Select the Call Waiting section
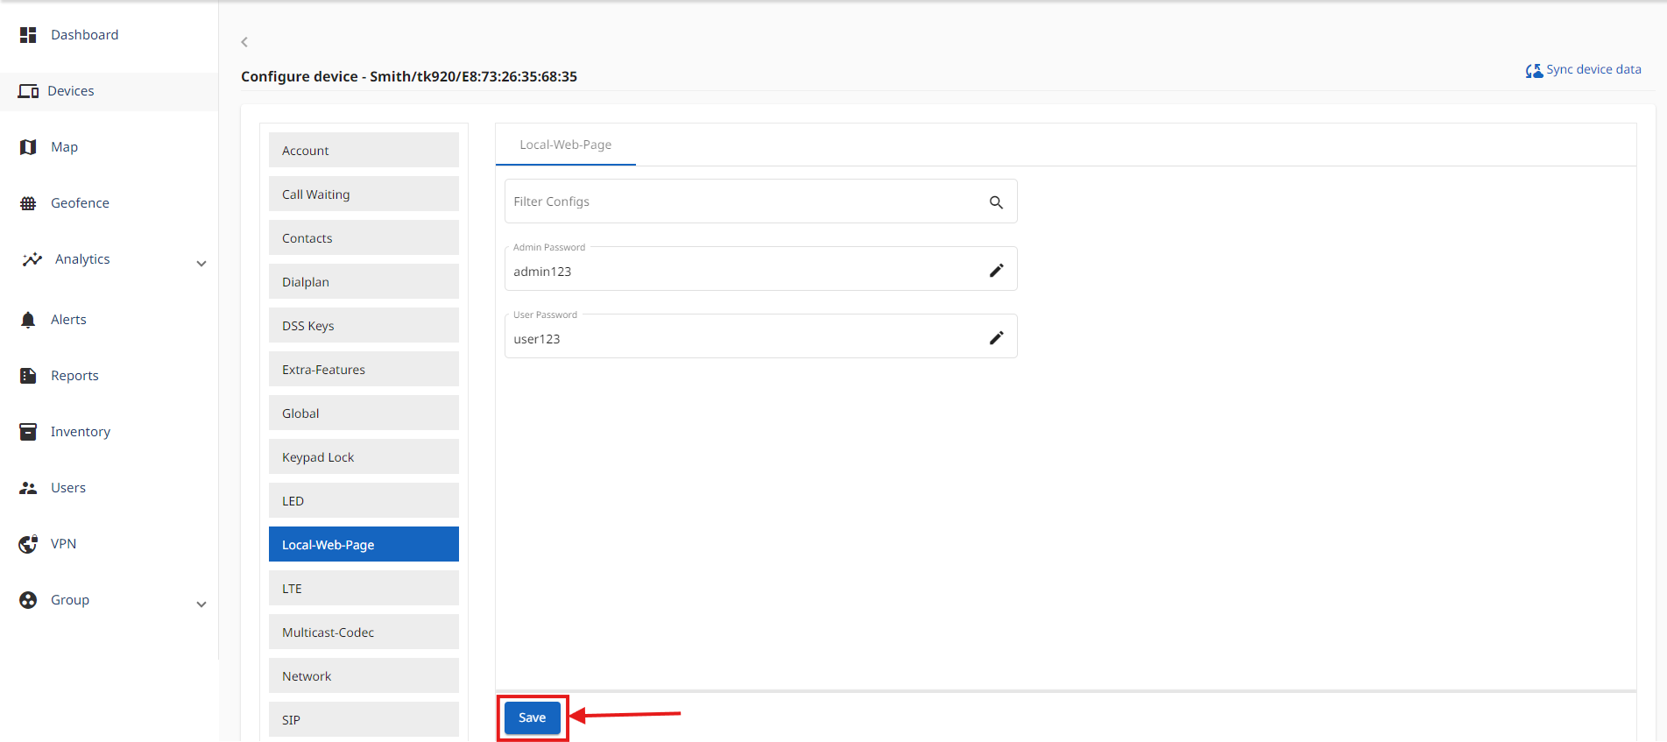1667x742 pixels. point(364,194)
